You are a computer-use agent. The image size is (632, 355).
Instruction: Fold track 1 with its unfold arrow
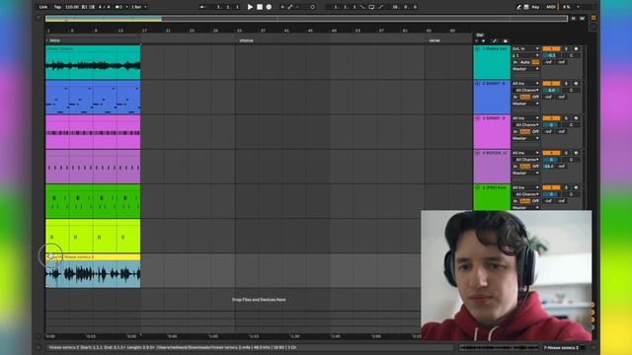click(x=478, y=48)
